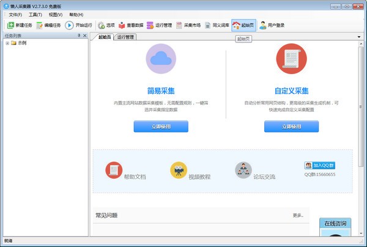Click 用户登录 user icon
Screen dimensions: 367x247
(263, 25)
